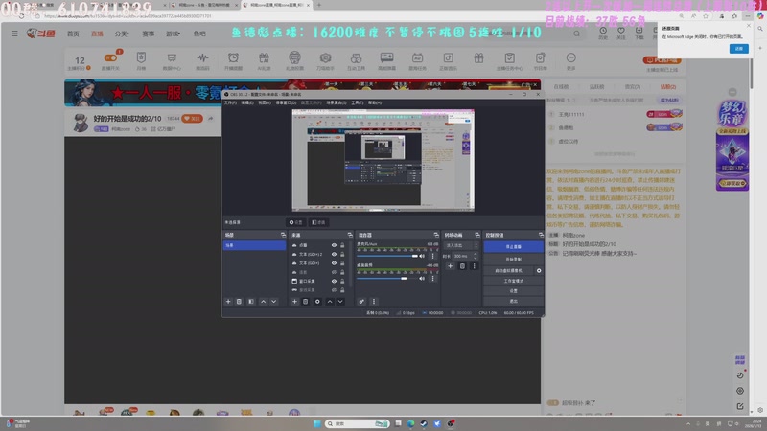The width and height of the screenshot is (767, 431).
Task: Expand the 游戏 dropdown in Douyu nav
Action: [x=173, y=34]
